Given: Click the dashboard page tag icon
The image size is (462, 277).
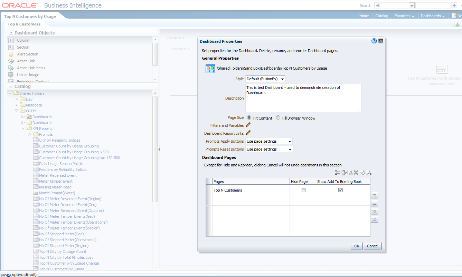Looking at the screenshot, I should coord(362,172).
